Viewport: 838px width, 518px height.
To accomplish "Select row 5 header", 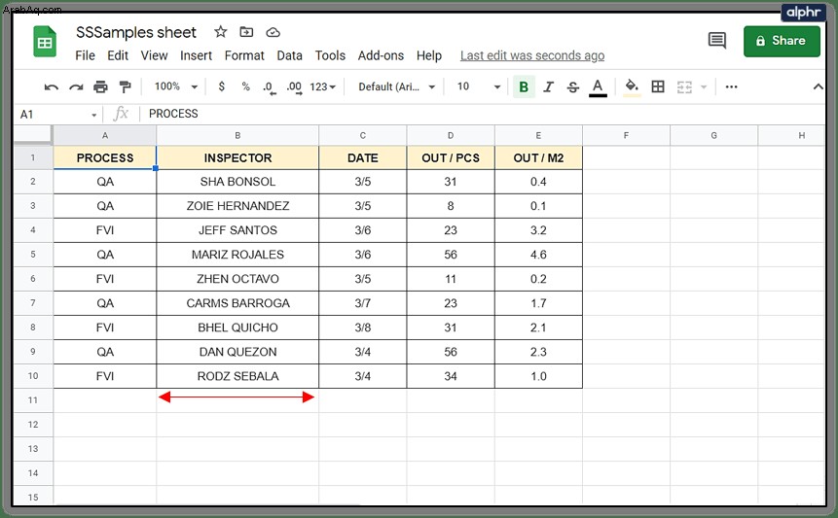I will (x=32, y=255).
